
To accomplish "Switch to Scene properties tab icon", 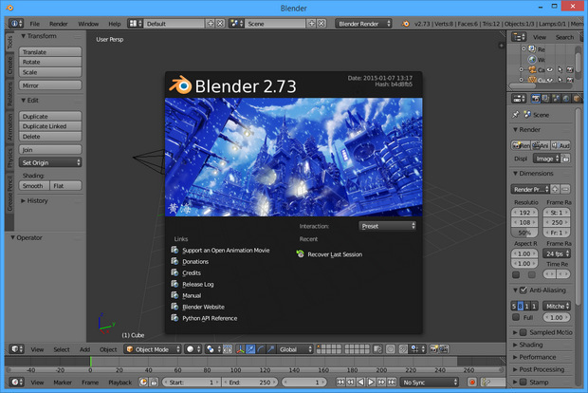I will pos(556,99).
